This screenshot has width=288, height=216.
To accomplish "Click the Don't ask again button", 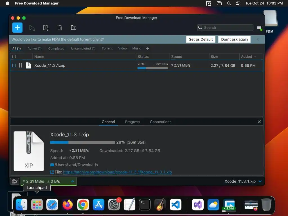I will 234,39.
